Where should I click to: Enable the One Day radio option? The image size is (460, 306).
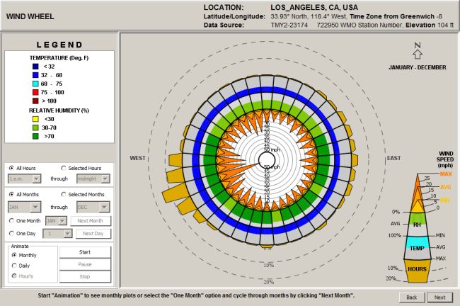point(11,234)
